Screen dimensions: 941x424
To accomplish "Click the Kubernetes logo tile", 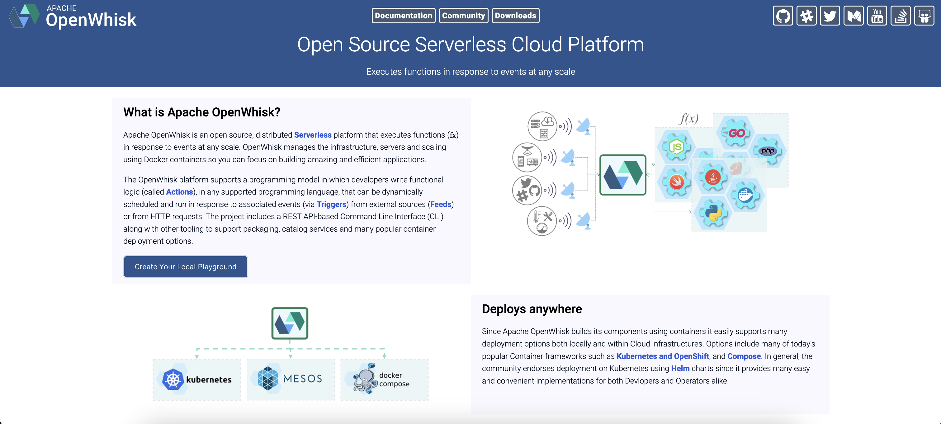I will tap(197, 379).
